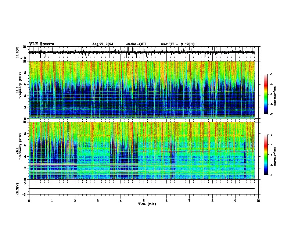Viewport: 291px width, 225px height.
Task: Click the "8" kHz tick of ch.1 spectrogram
Action: pos(26,73)
